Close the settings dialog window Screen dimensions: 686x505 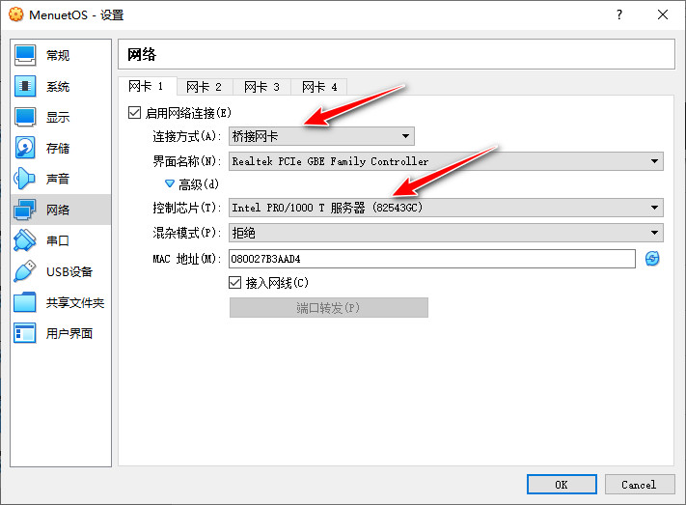pos(663,14)
